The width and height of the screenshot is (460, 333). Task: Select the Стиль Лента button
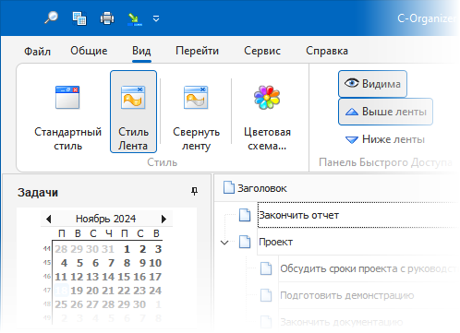pyautogui.click(x=133, y=112)
